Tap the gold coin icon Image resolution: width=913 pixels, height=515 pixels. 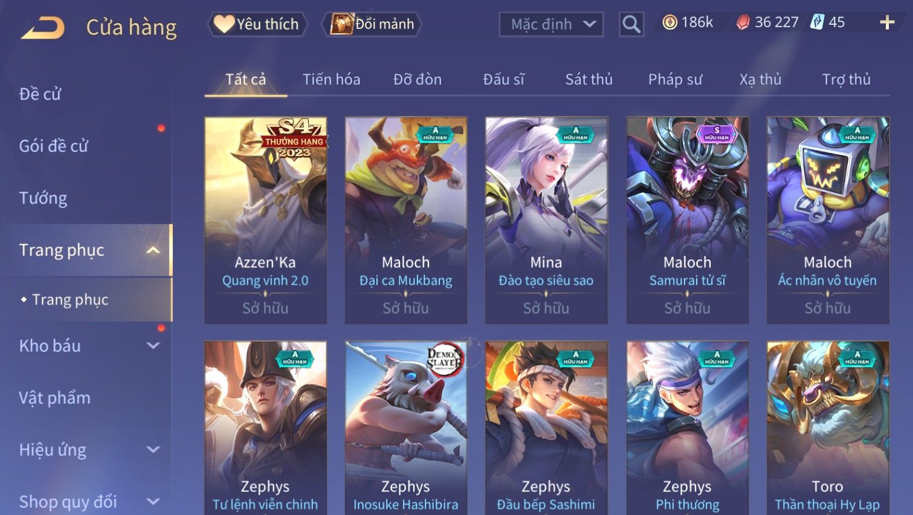pos(669,22)
